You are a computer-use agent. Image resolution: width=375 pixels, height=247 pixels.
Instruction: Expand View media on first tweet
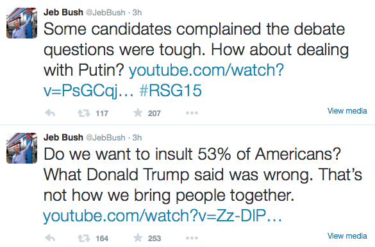347,111
